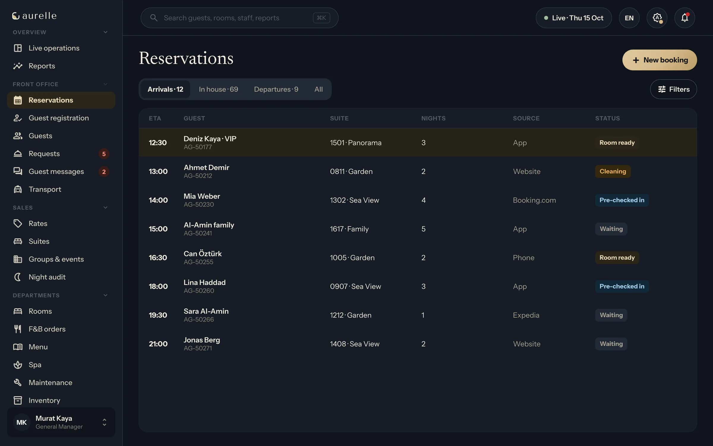Collapse the Departments section
713x446 pixels.
105,295
